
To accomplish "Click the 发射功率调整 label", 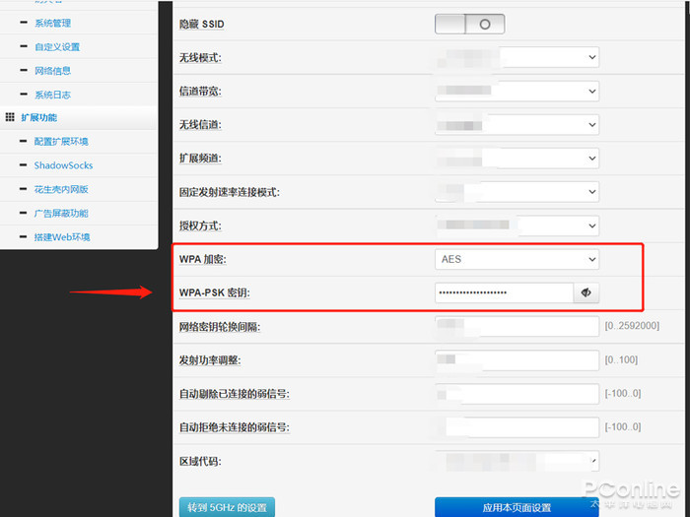I will [210, 360].
